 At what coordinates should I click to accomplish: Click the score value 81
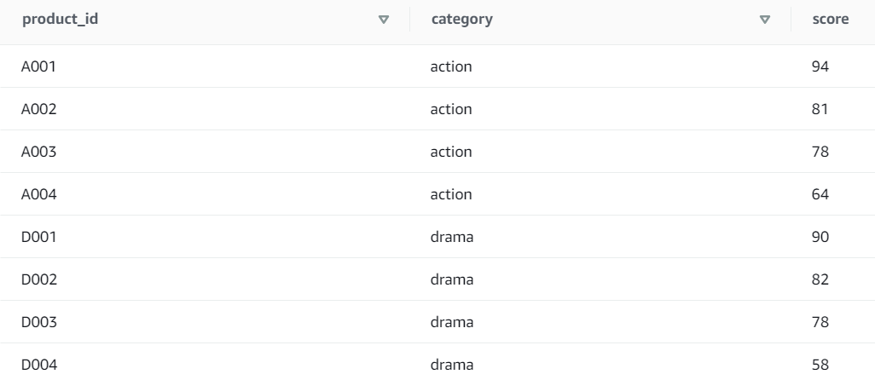[x=820, y=109]
